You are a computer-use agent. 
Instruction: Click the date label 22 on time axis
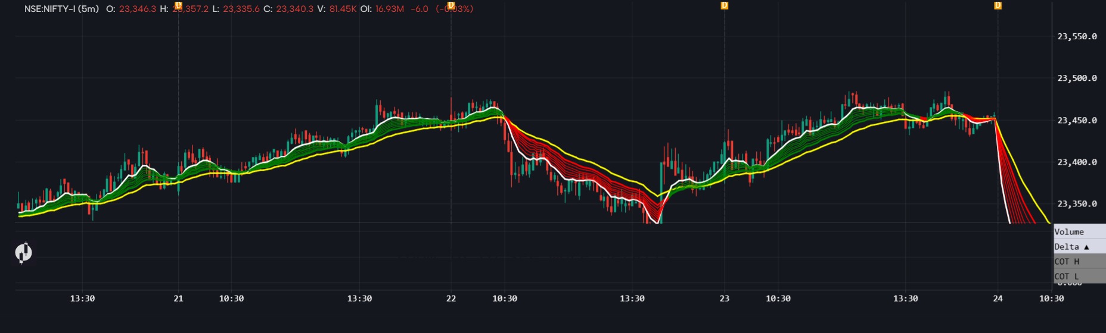click(x=451, y=299)
